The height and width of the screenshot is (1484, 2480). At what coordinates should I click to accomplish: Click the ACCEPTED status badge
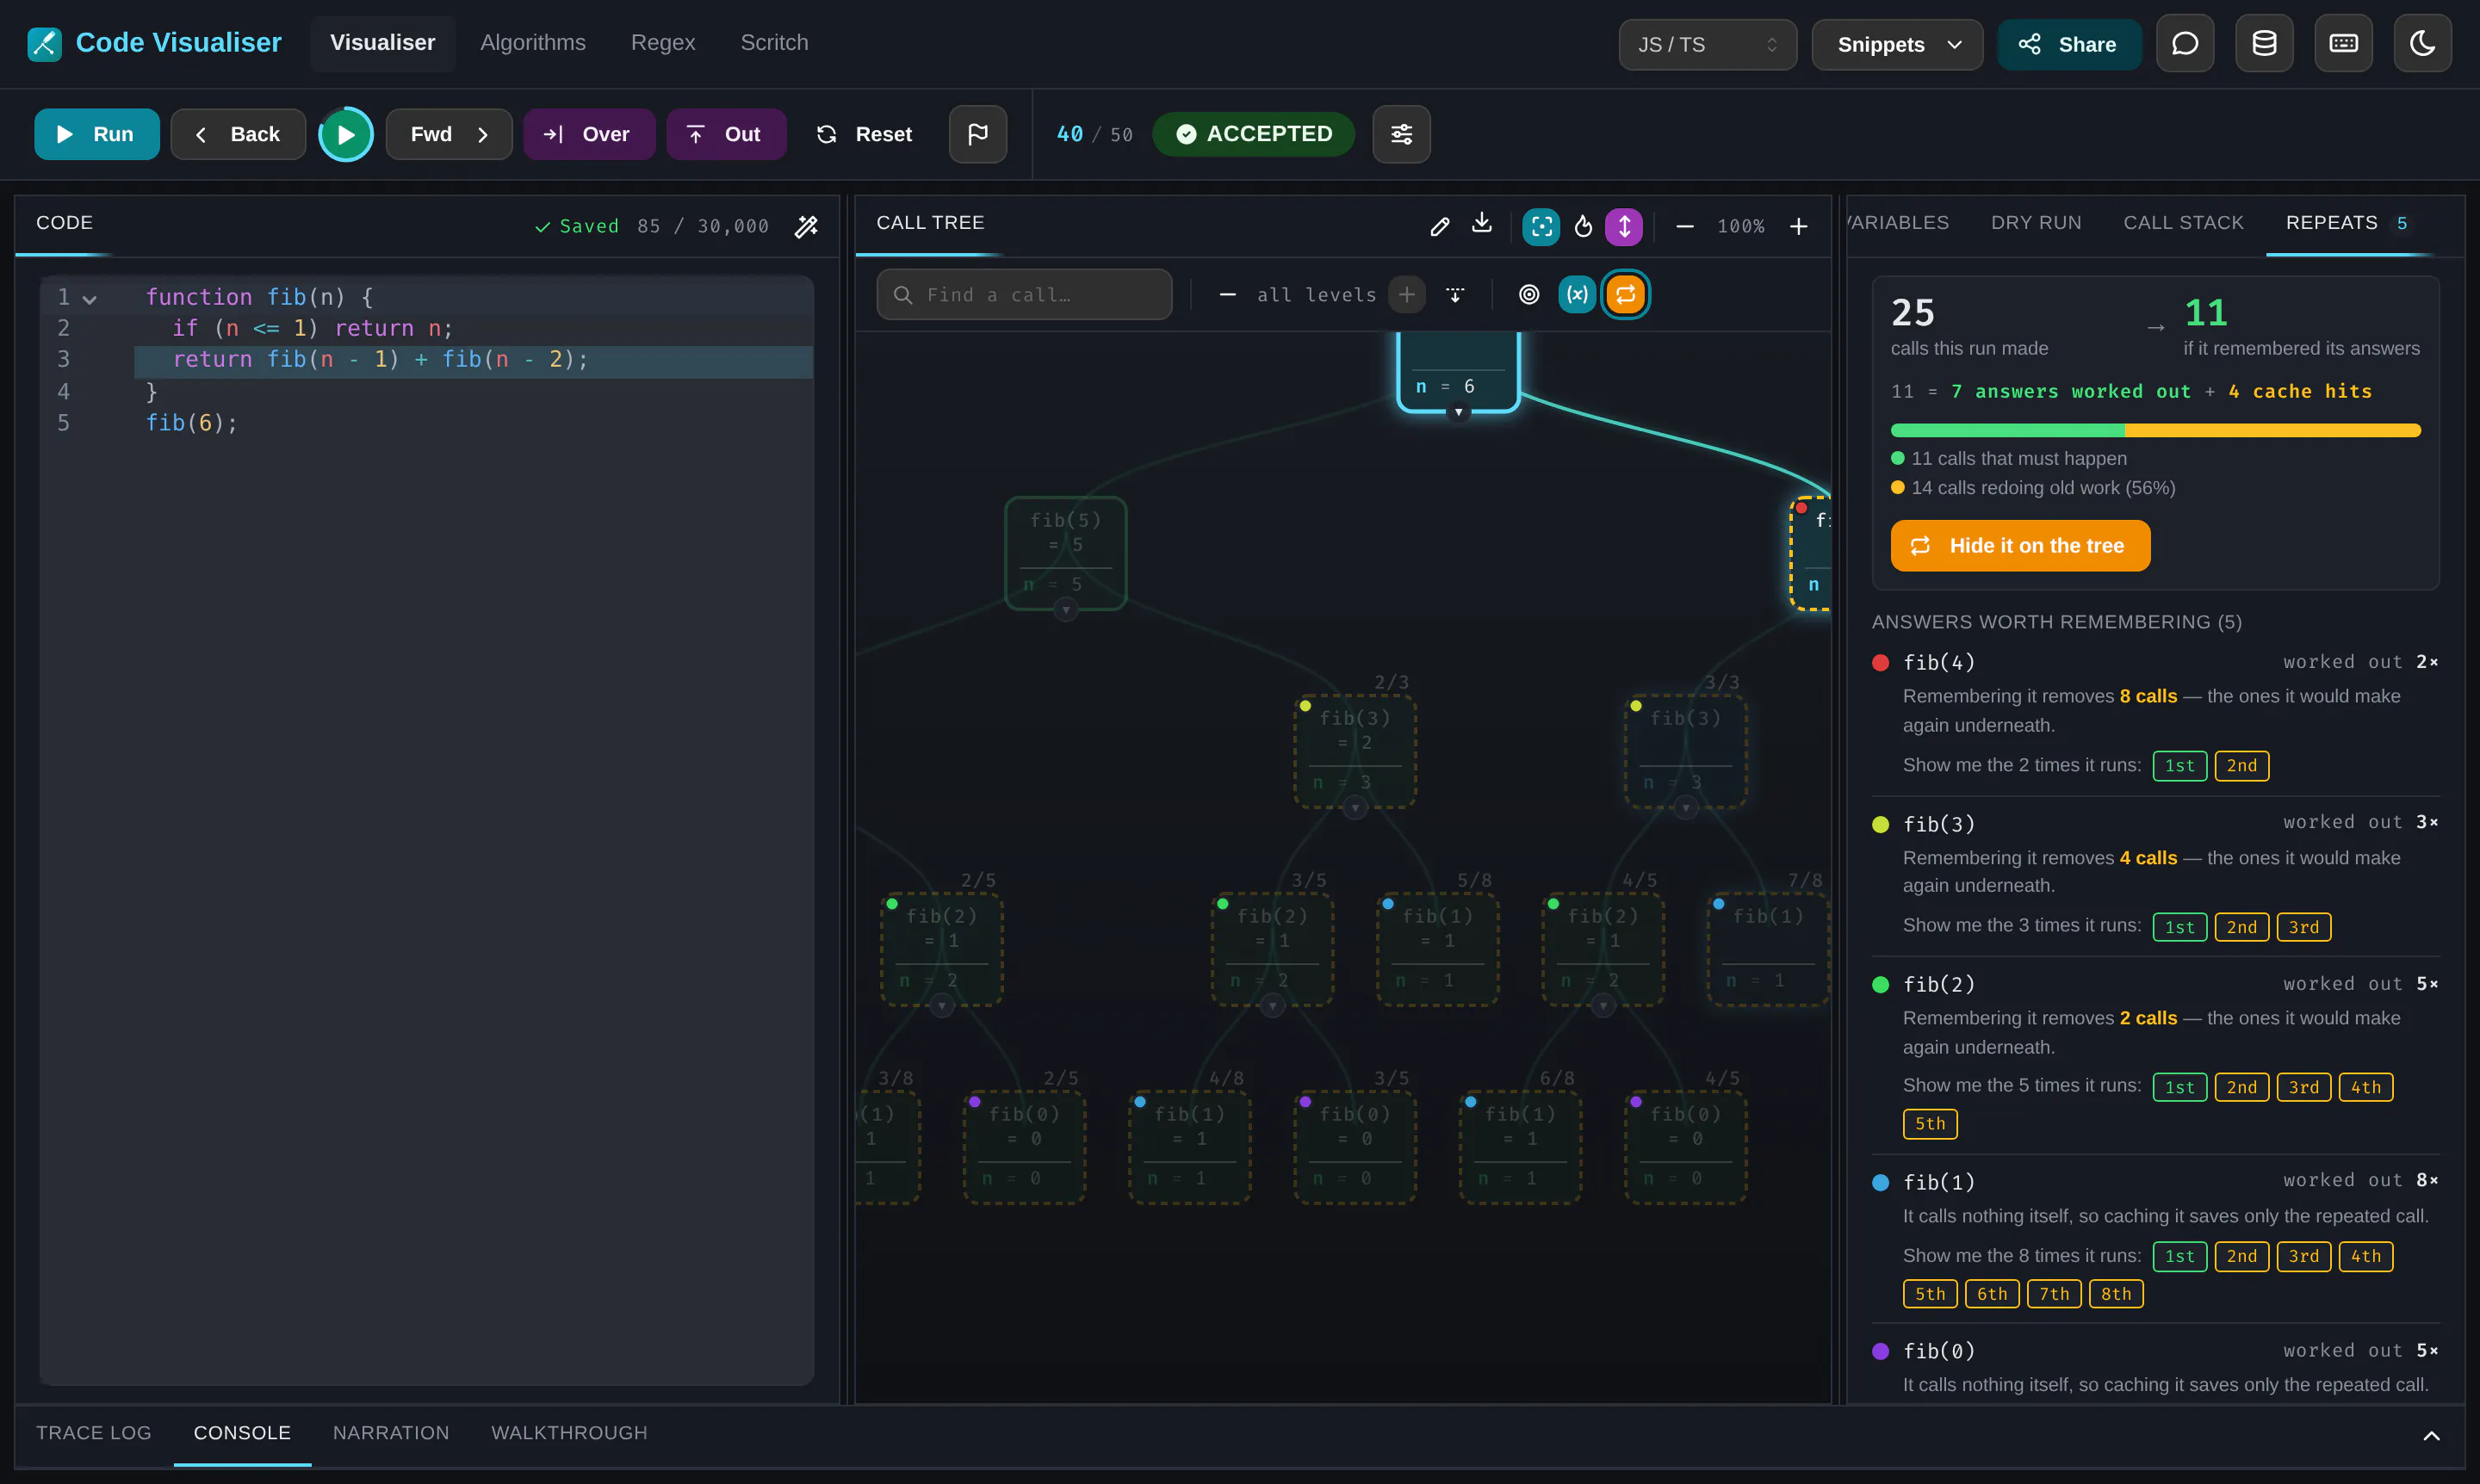pyautogui.click(x=1253, y=134)
